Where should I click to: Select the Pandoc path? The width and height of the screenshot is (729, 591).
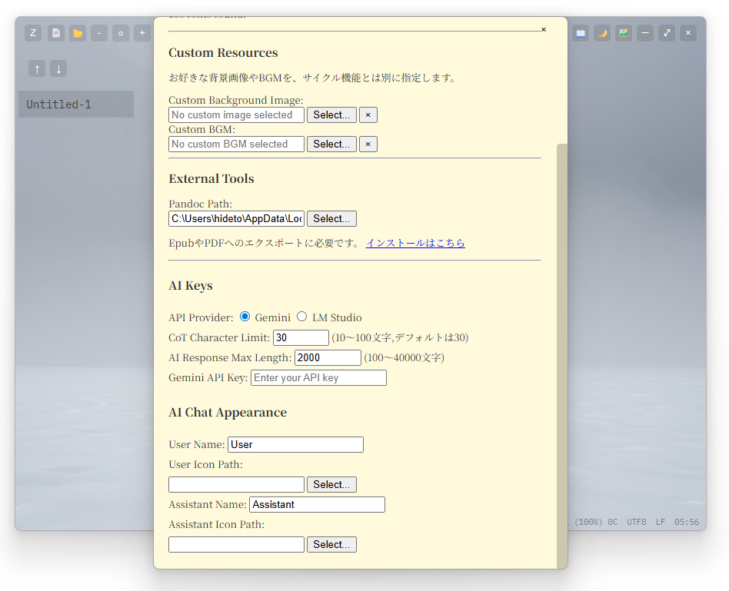331,218
